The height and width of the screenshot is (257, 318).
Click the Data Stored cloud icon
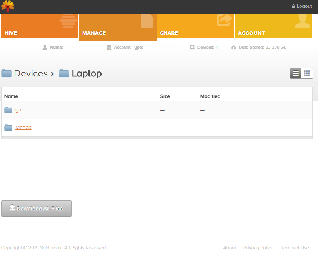pos(234,47)
